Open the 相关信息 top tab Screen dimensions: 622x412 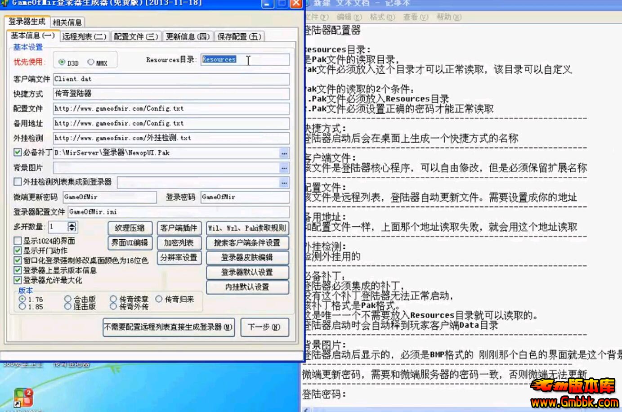click(x=67, y=22)
